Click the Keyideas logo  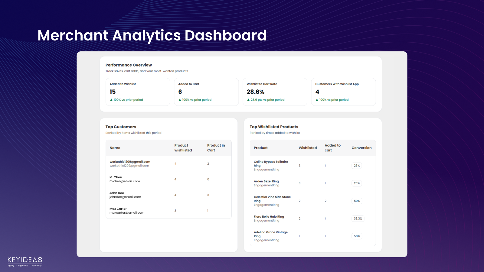point(25,262)
